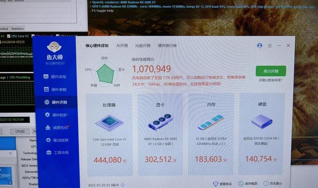Click the graphics card illustration
Image resolution: width=318 pixels, height=188 pixels.
tap(160, 122)
